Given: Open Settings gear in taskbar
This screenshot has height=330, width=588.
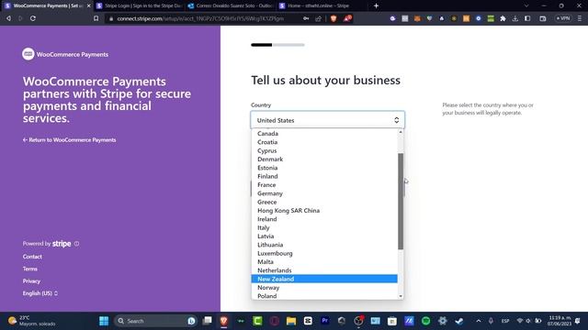Looking at the screenshot, I should coord(443,321).
